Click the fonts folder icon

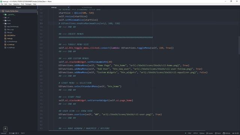6,21
